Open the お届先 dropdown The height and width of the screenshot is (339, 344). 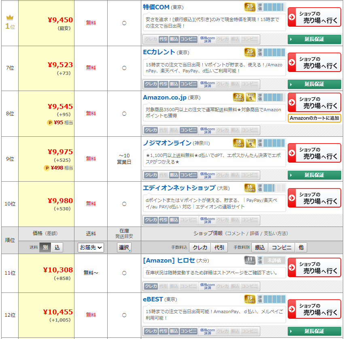tap(91, 248)
